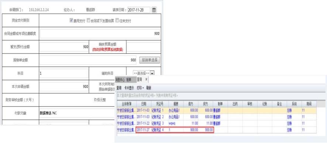327x143 pixels.
Task: Close the 查询 tab with its x
Action: coord(147,79)
